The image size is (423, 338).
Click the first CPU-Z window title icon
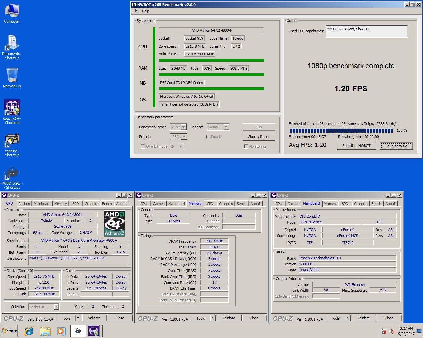click(4, 195)
